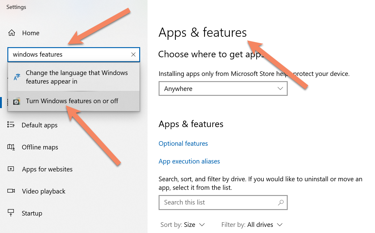375x233 pixels.
Task: Open the Anywhere app source dropdown
Action: tap(223, 88)
